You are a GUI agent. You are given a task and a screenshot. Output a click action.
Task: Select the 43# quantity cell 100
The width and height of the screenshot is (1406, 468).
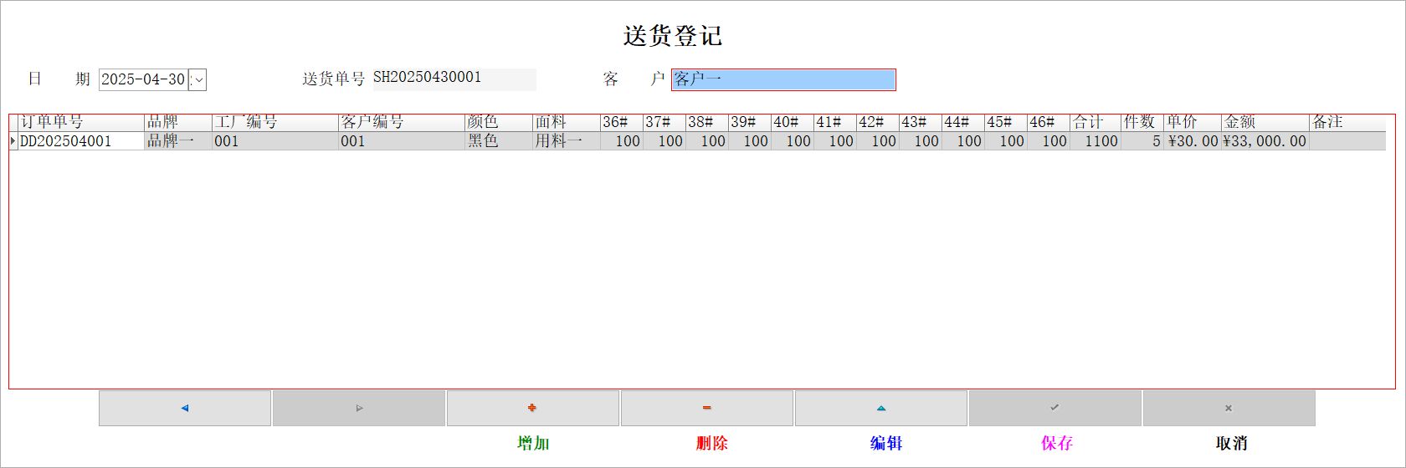[921, 141]
